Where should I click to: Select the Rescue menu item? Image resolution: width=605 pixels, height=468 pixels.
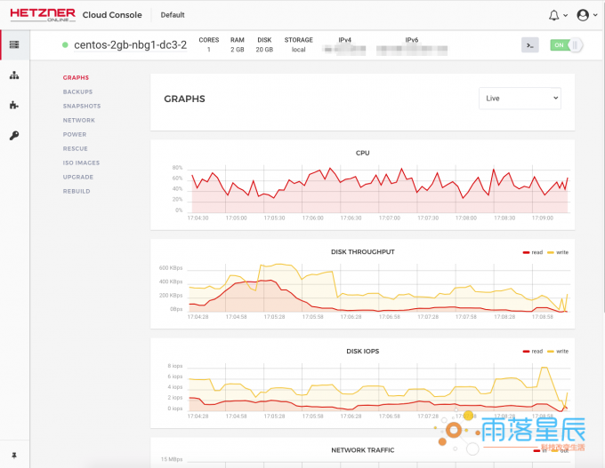76,148
